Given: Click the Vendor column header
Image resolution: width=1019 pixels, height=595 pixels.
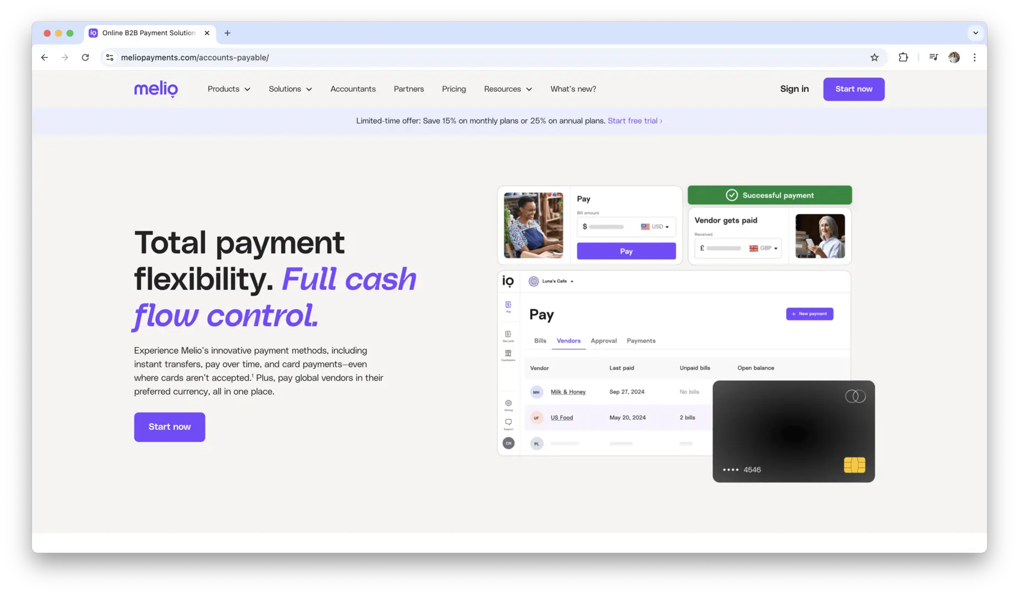Looking at the screenshot, I should coord(539,368).
